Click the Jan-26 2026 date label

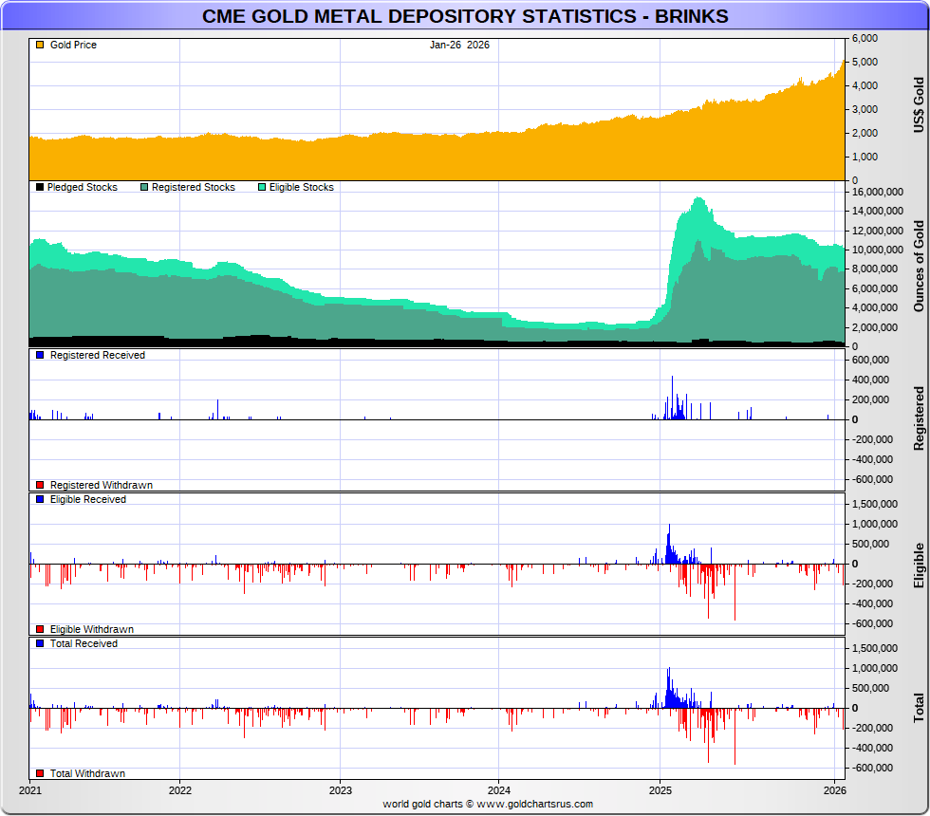(459, 46)
